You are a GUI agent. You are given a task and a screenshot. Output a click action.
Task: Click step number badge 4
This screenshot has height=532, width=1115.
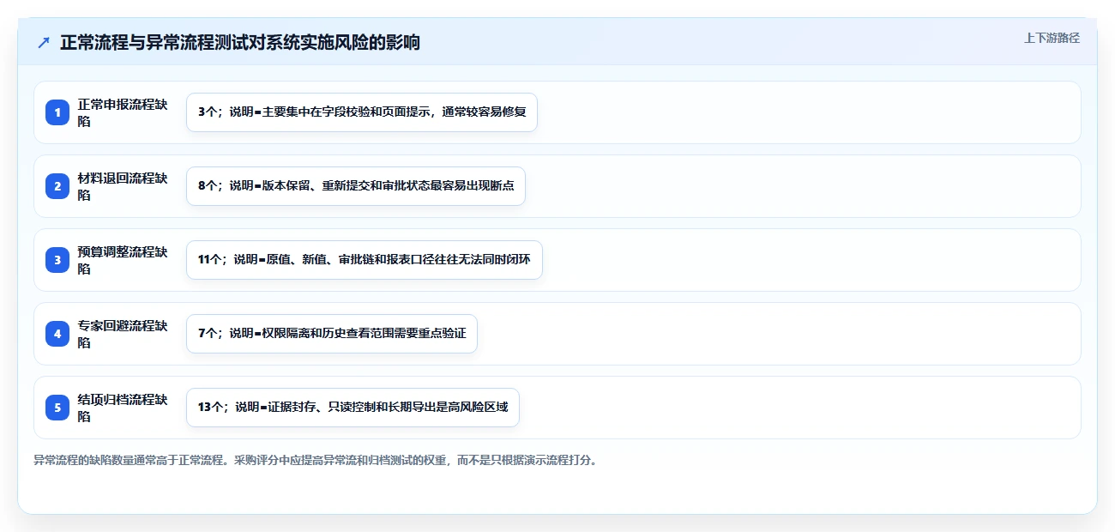coord(57,334)
